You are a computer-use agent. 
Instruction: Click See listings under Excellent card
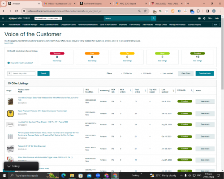198,61
